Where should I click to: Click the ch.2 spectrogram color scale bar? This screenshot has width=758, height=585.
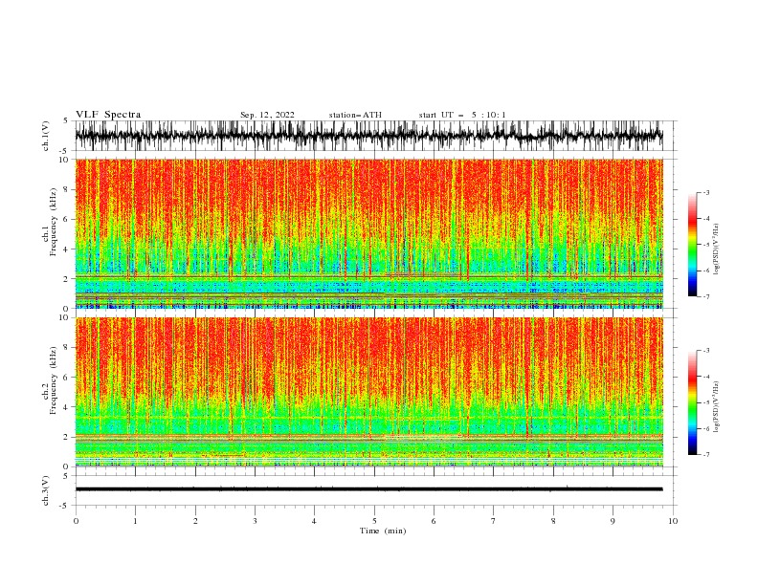[692, 402]
